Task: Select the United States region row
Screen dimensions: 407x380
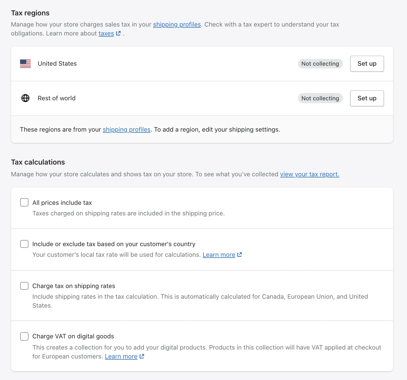Action: (167, 64)
